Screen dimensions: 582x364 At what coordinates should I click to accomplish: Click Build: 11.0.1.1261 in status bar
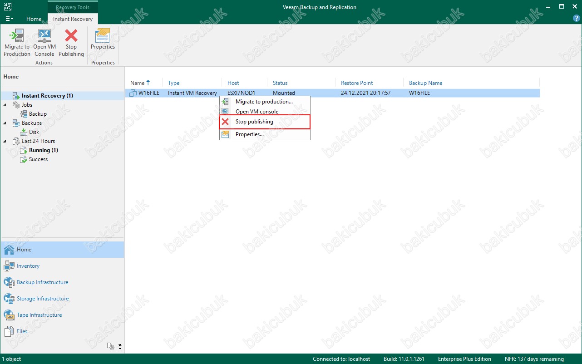[x=404, y=359]
